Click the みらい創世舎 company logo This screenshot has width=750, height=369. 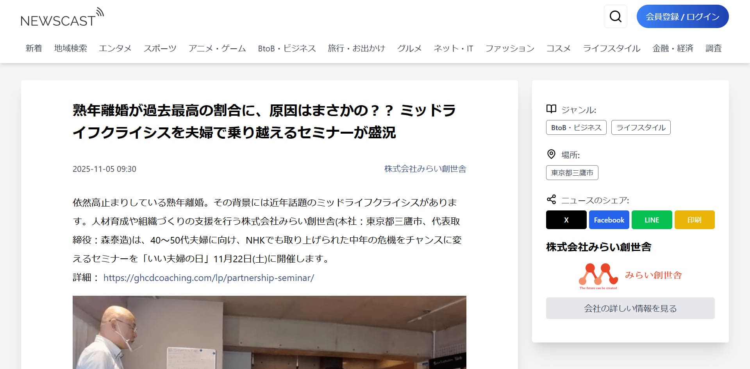tap(630, 276)
